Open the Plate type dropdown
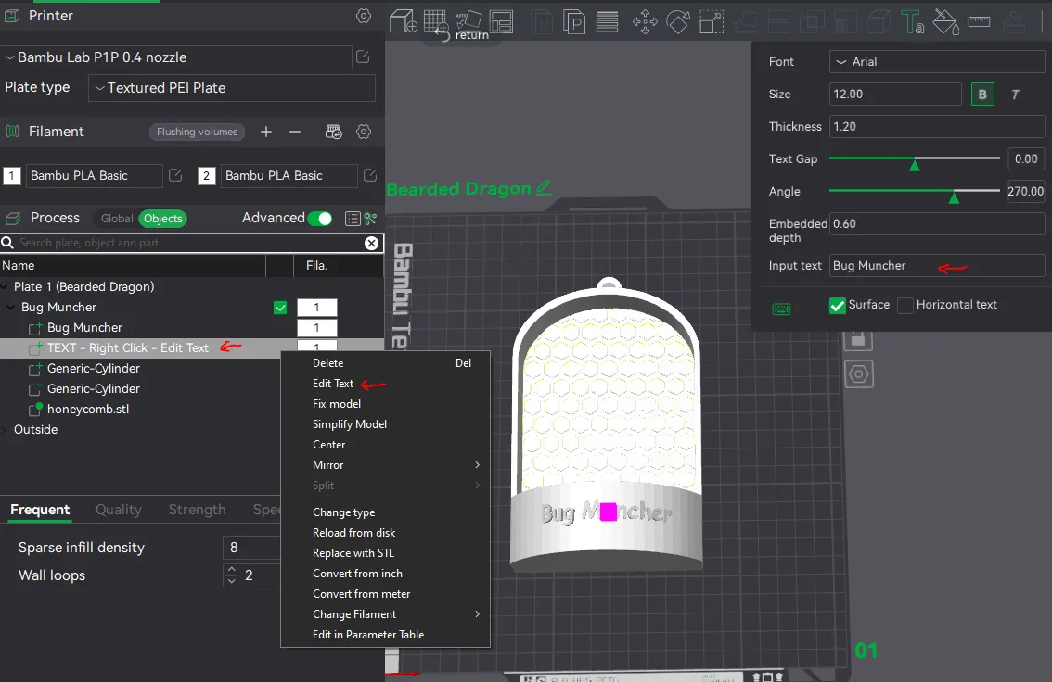This screenshot has height=682, width=1052. click(231, 88)
